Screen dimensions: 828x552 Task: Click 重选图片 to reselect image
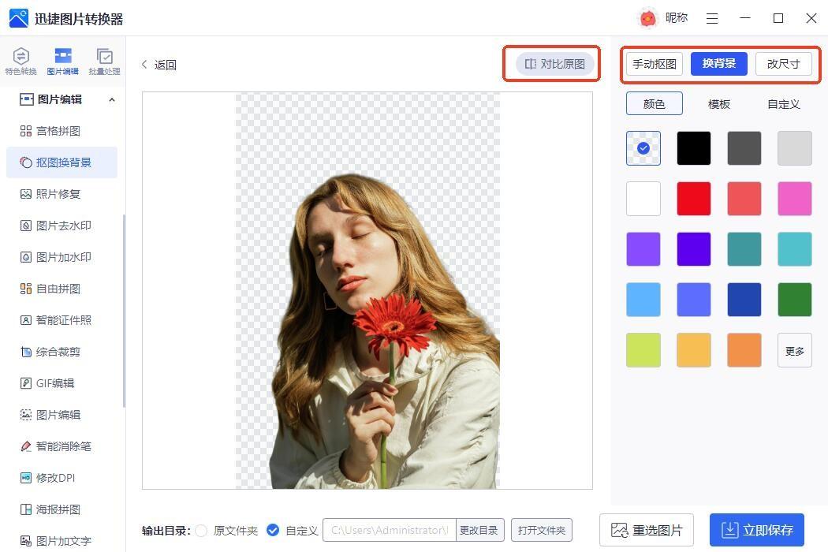click(x=647, y=529)
